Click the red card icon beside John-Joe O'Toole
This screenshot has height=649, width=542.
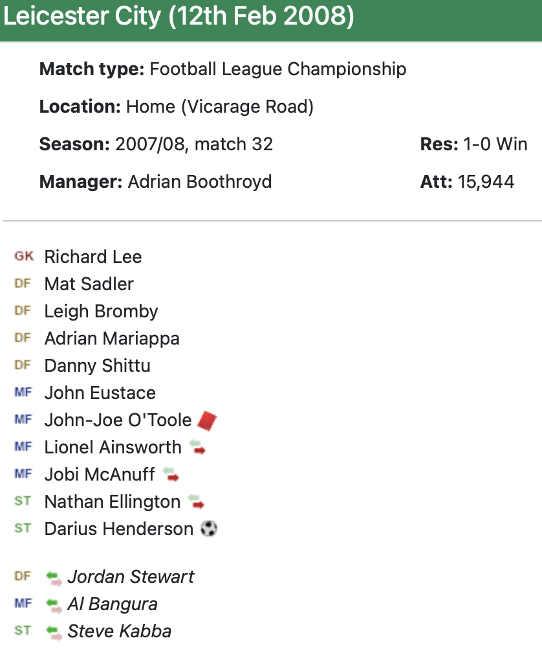(207, 420)
